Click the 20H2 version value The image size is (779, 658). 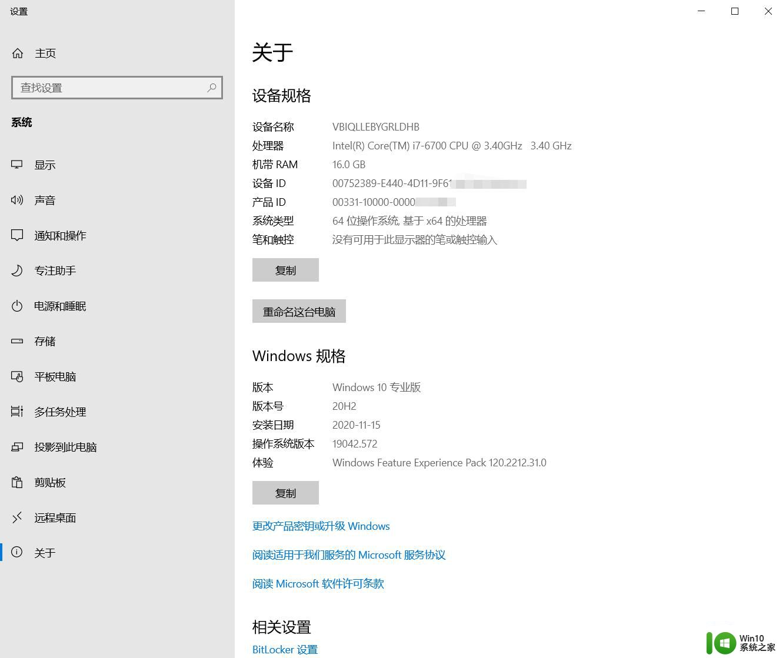[344, 406]
